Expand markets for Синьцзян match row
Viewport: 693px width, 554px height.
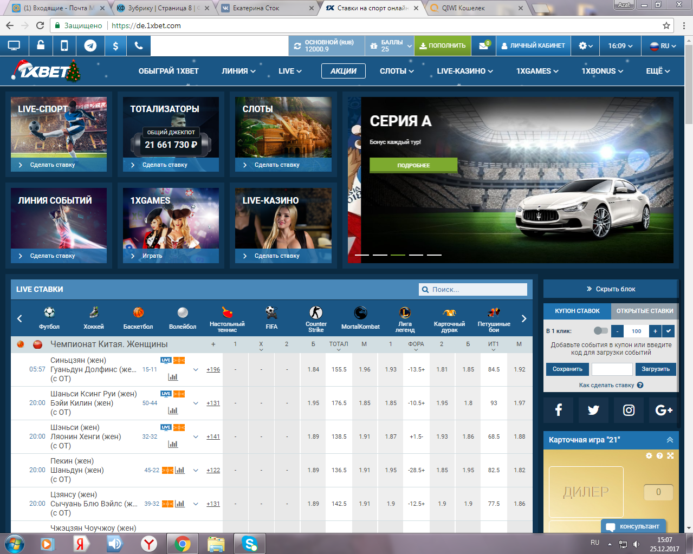[x=196, y=370]
